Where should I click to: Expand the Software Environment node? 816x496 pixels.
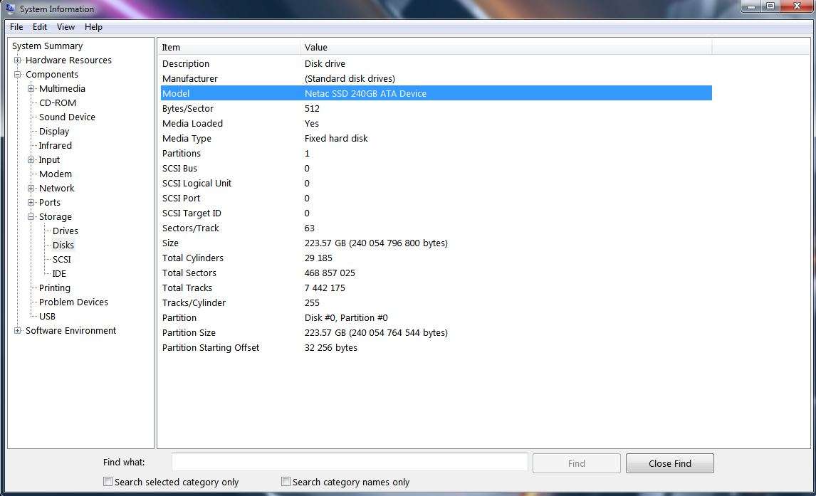pyautogui.click(x=16, y=330)
